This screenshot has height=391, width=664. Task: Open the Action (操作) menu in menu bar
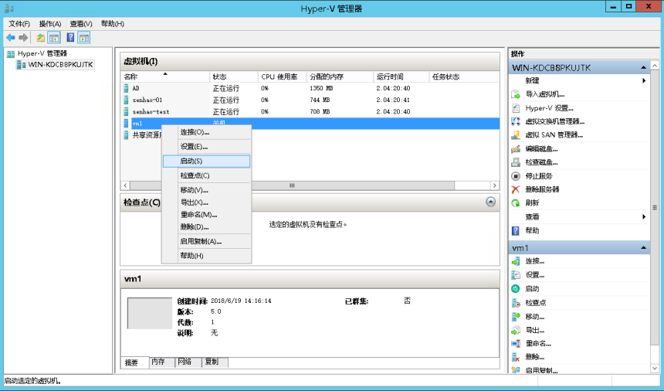pos(50,24)
